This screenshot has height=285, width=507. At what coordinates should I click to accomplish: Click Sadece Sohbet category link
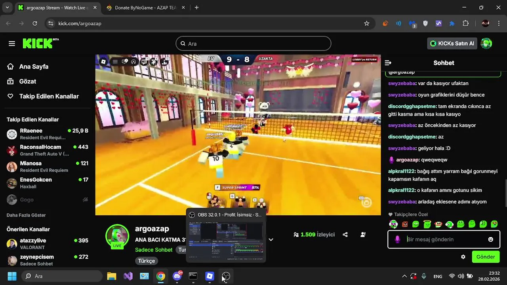coord(154,250)
